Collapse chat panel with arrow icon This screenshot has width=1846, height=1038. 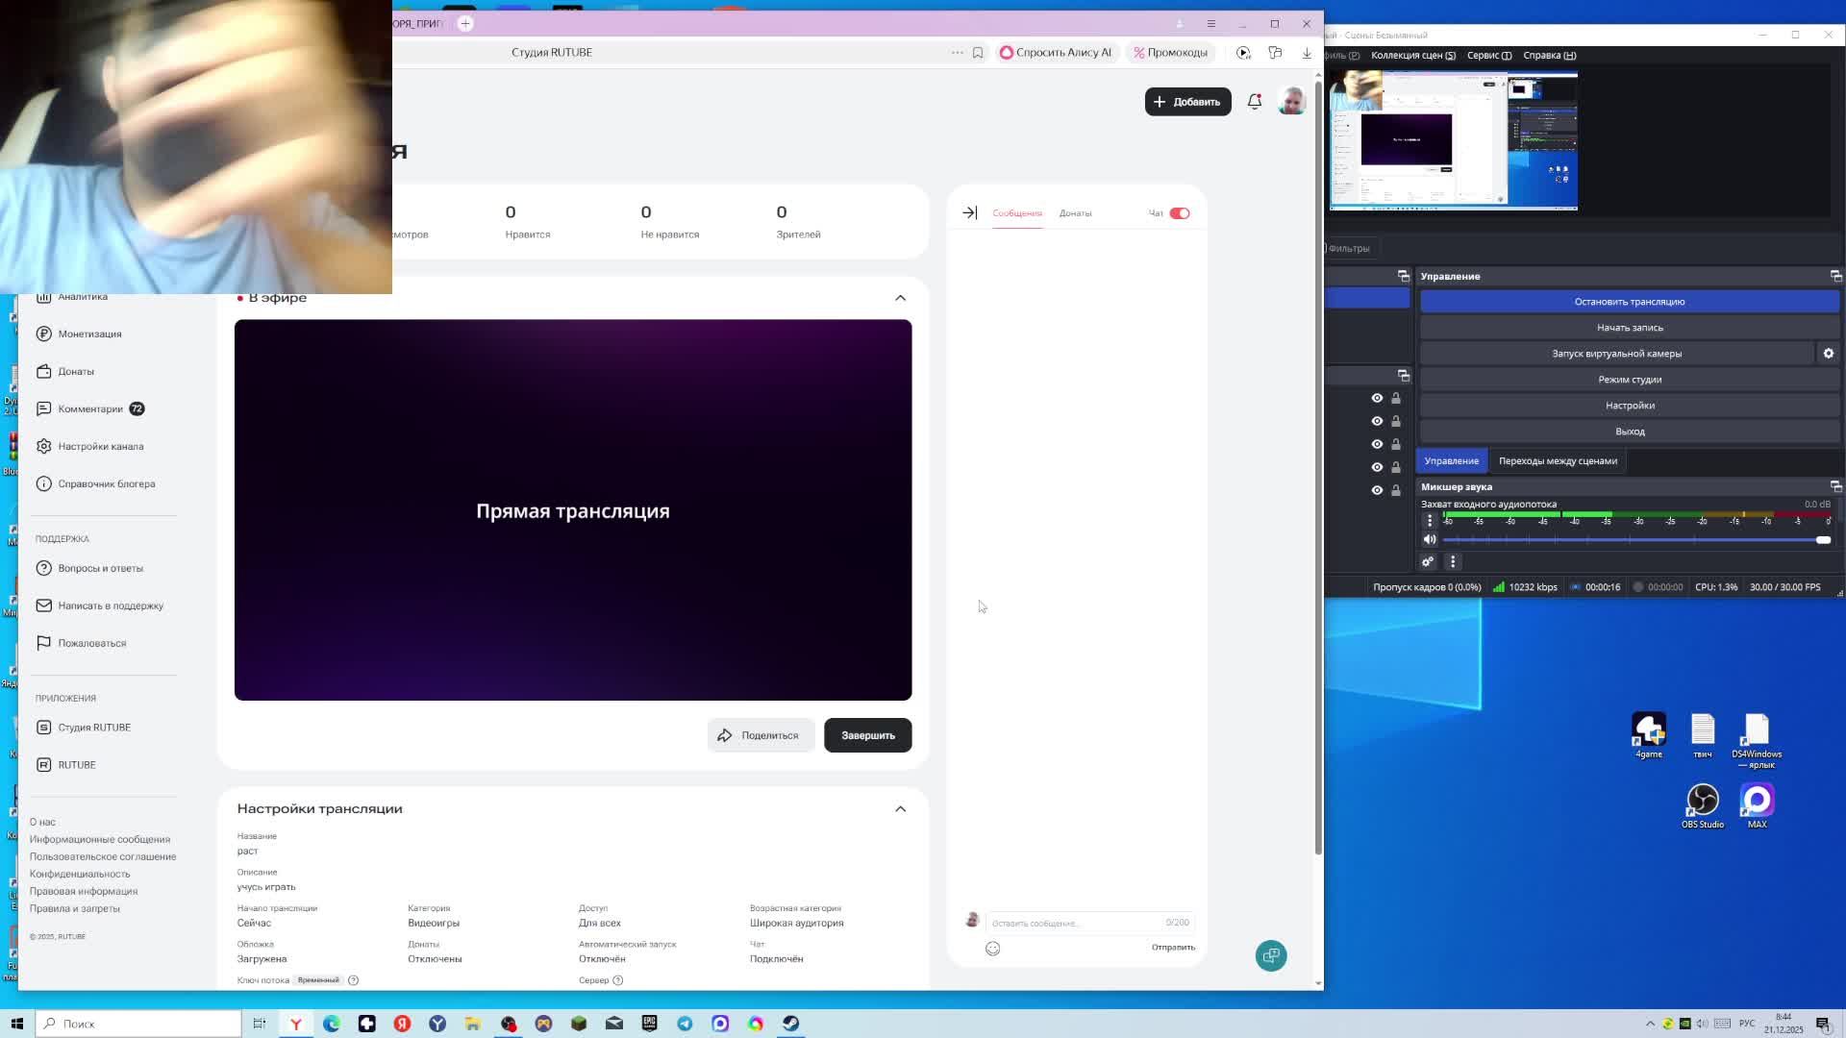(x=969, y=213)
